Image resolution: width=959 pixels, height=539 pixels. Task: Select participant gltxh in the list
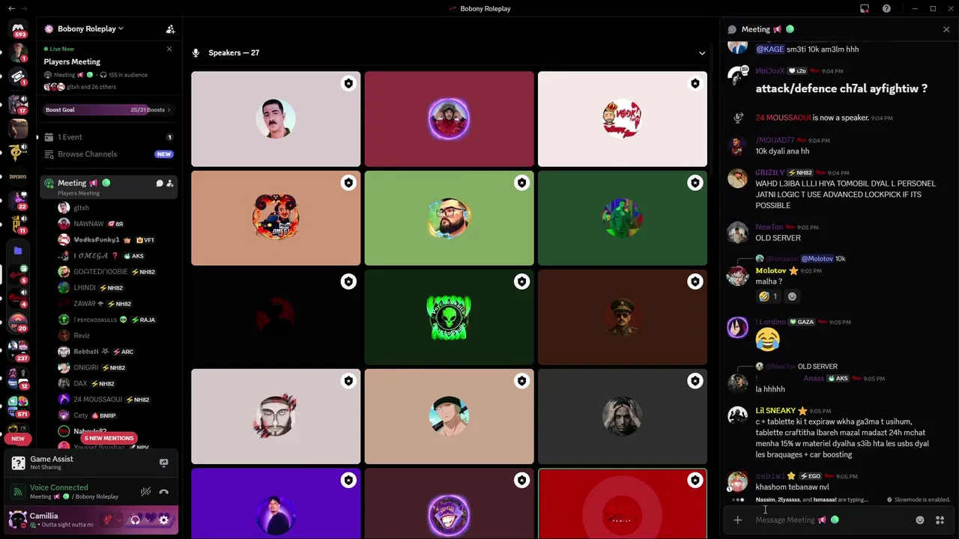coord(116,207)
